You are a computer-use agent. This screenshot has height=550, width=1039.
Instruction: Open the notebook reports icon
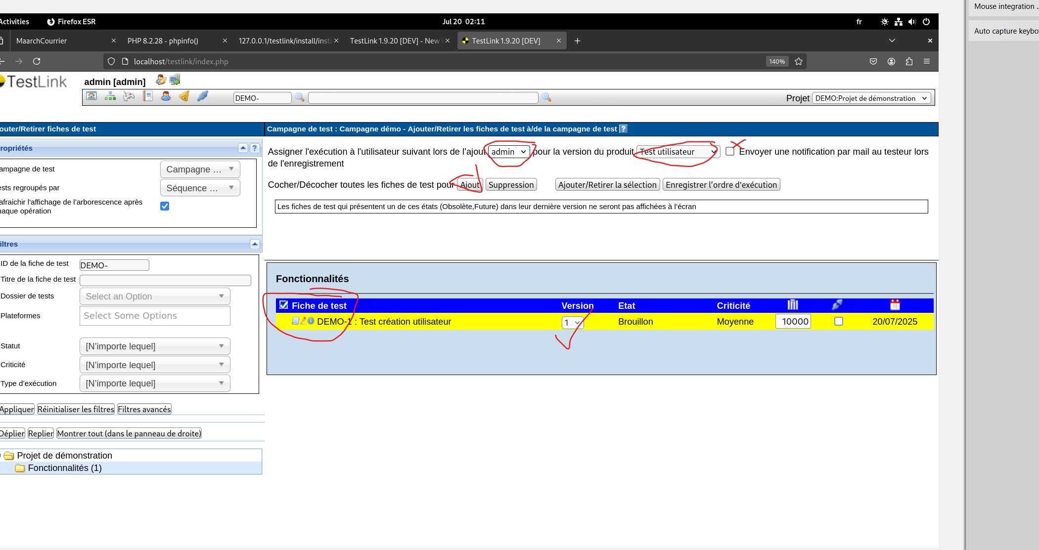pyautogui.click(x=147, y=96)
